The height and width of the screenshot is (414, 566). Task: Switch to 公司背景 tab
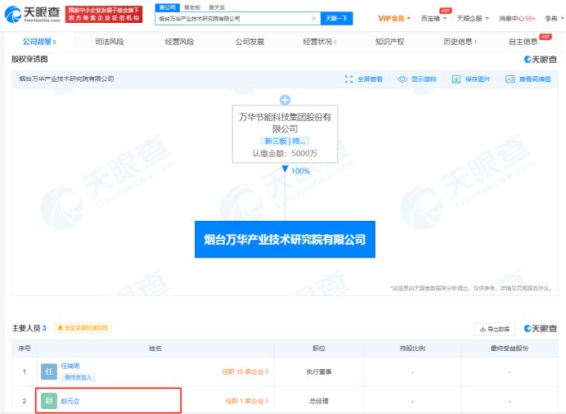(39, 42)
